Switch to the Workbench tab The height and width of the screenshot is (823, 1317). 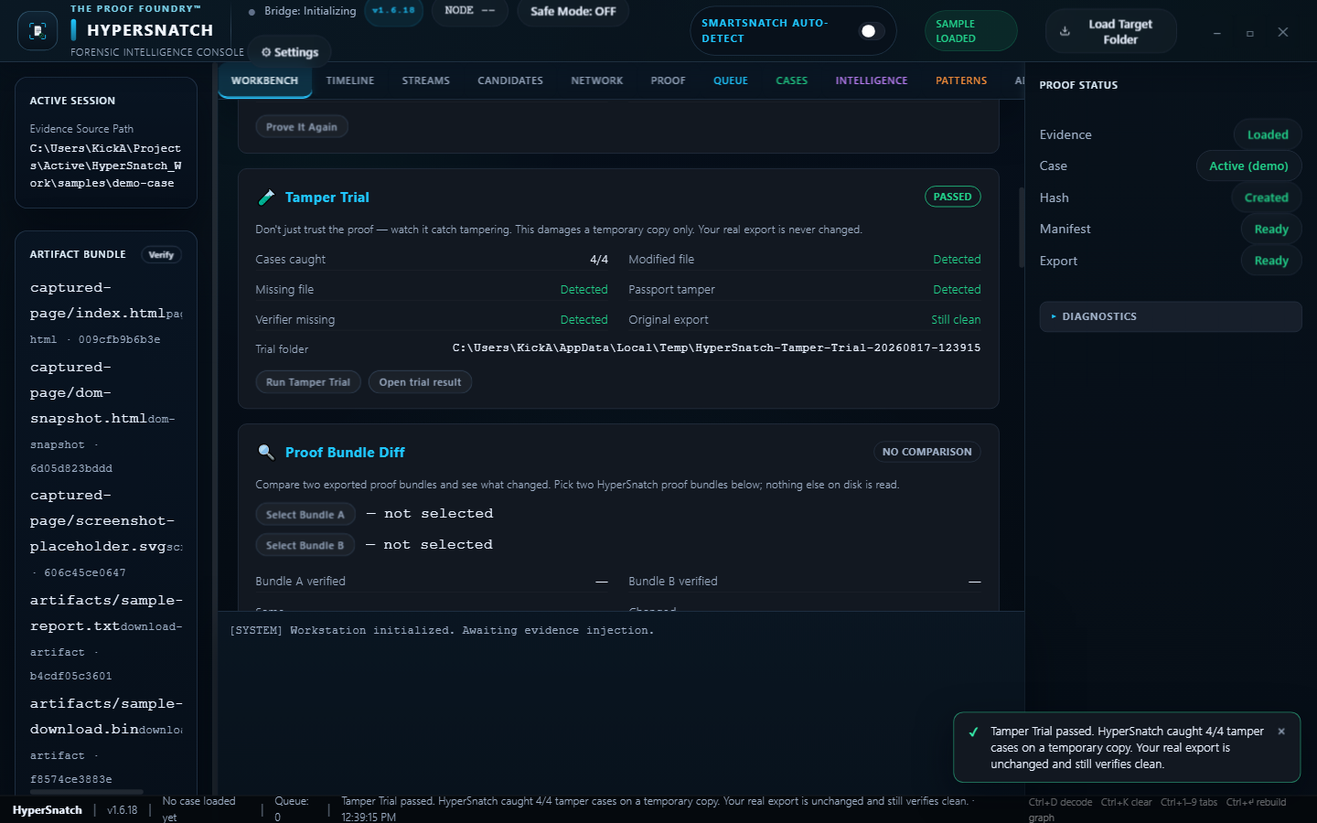(264, 80)
